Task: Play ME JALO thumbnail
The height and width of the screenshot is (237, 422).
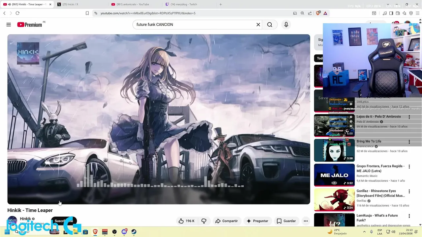Action: pos(334,175)
